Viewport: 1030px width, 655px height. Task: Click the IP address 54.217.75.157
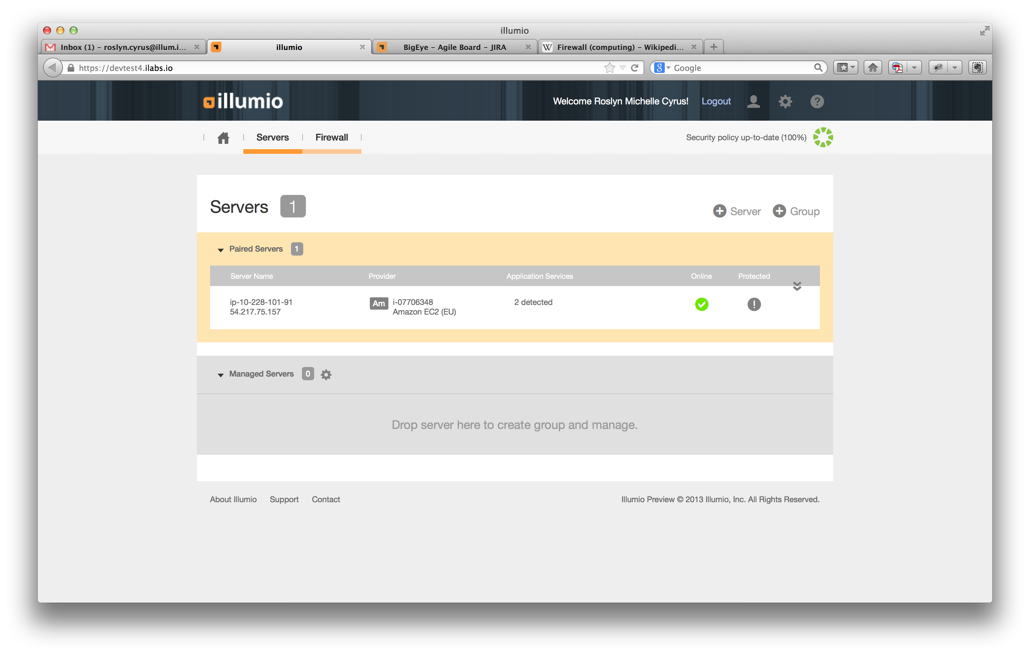pyautogui.click(x=255, y=312)
